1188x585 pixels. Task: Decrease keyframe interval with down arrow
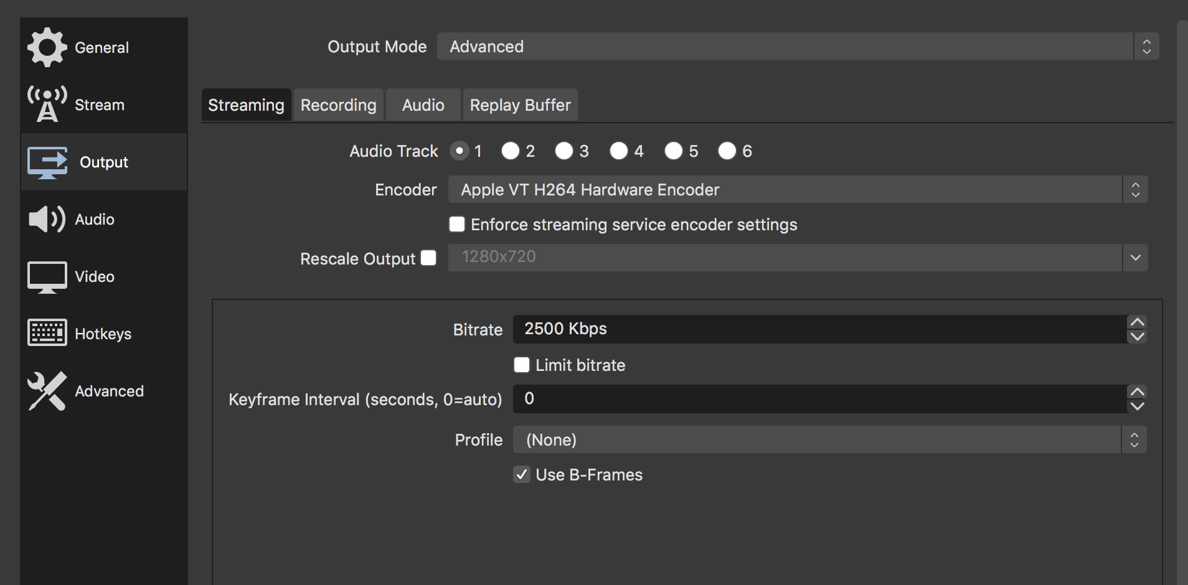pyautogui.click(x=1137, y=406)
